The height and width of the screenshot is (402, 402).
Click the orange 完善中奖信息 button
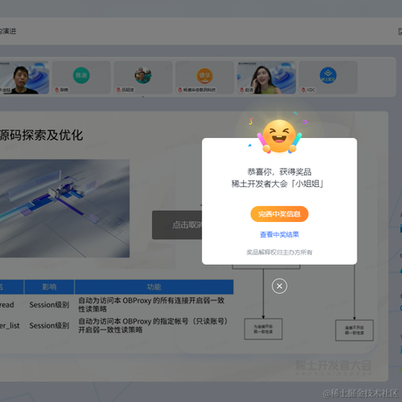click(x=280, y=214)
